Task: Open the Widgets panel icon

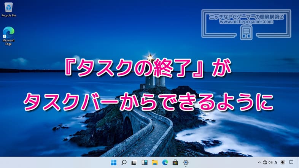Action: click(145, 162)
